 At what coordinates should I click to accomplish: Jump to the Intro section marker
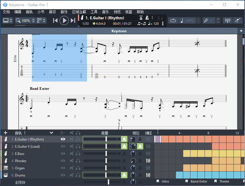coord(163,181)
